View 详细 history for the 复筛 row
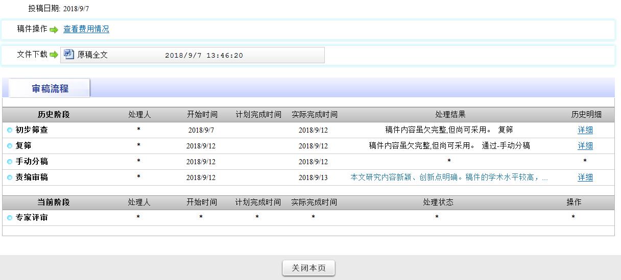 [x=585, y=146]
